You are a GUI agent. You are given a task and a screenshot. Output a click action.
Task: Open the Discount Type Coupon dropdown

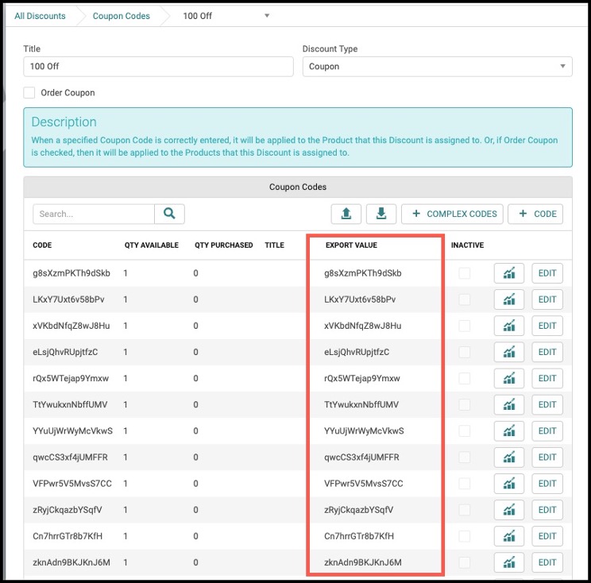[x=437, y=67]
